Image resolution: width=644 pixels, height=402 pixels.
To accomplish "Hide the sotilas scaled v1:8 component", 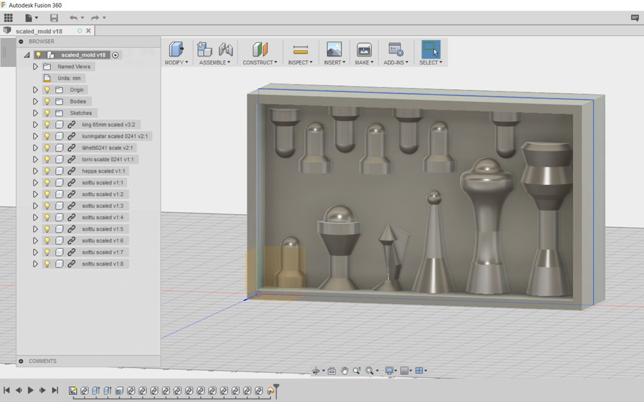I will click(47, 264).
